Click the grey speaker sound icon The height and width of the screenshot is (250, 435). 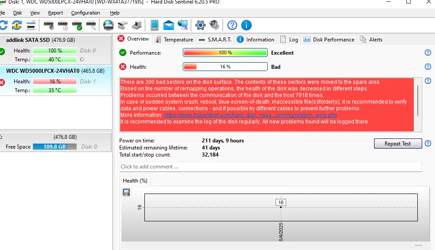pyautogui.click(x=214, y=25)
